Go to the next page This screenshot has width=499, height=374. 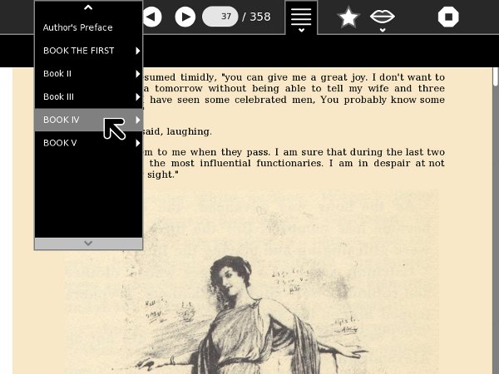tap(185, 17)
